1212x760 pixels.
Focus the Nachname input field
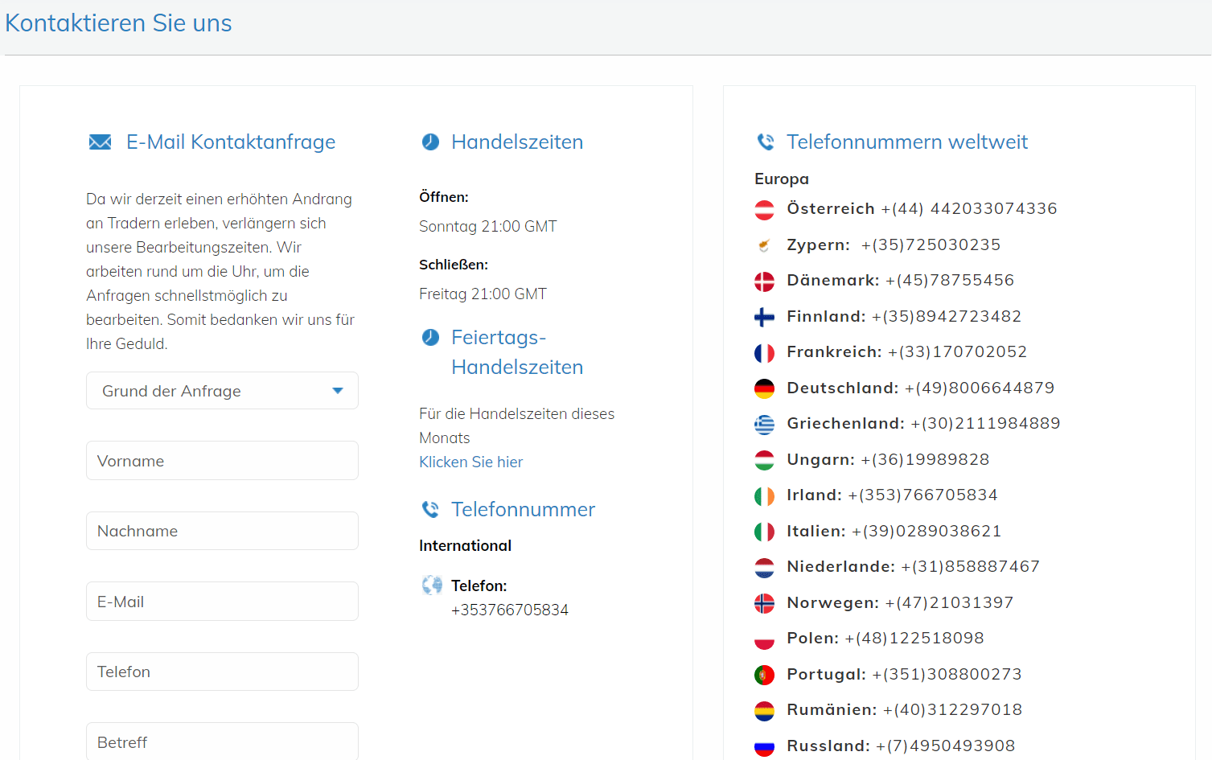(x=222, y=531)
